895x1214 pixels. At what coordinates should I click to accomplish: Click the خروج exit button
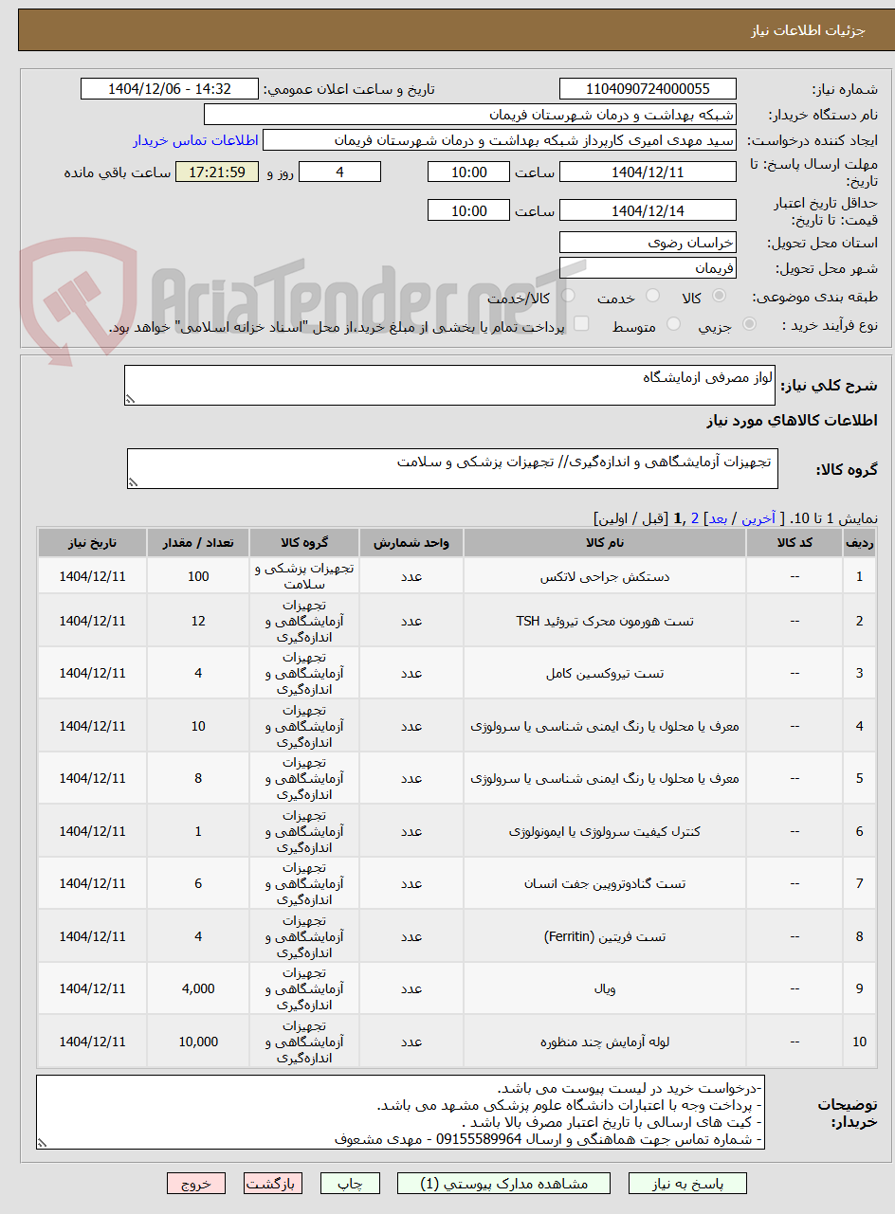[x=196, y=1184]
